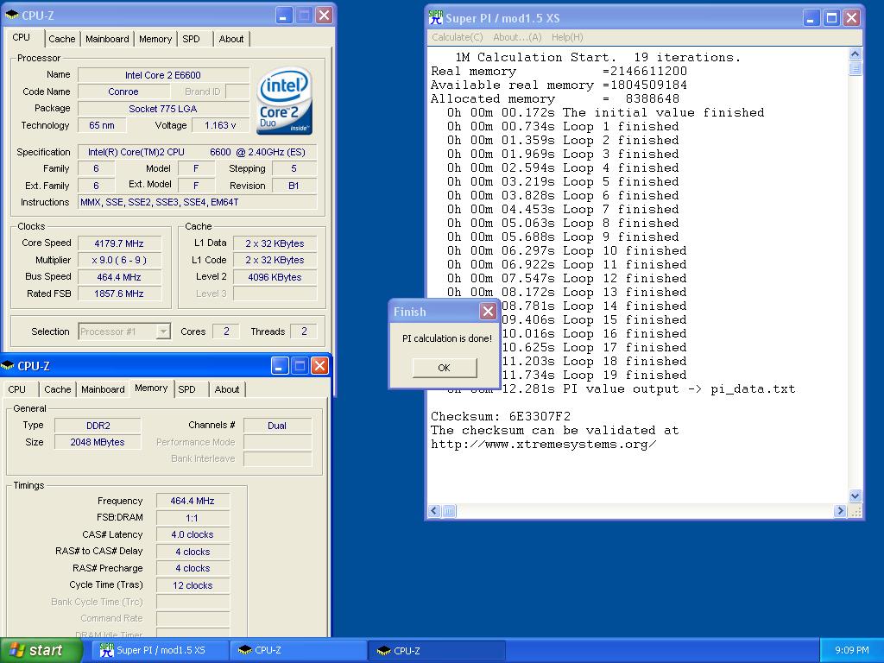
Task: Click Super PI horizontal scrollbar right arrow
Action: (x=840, y=511)
